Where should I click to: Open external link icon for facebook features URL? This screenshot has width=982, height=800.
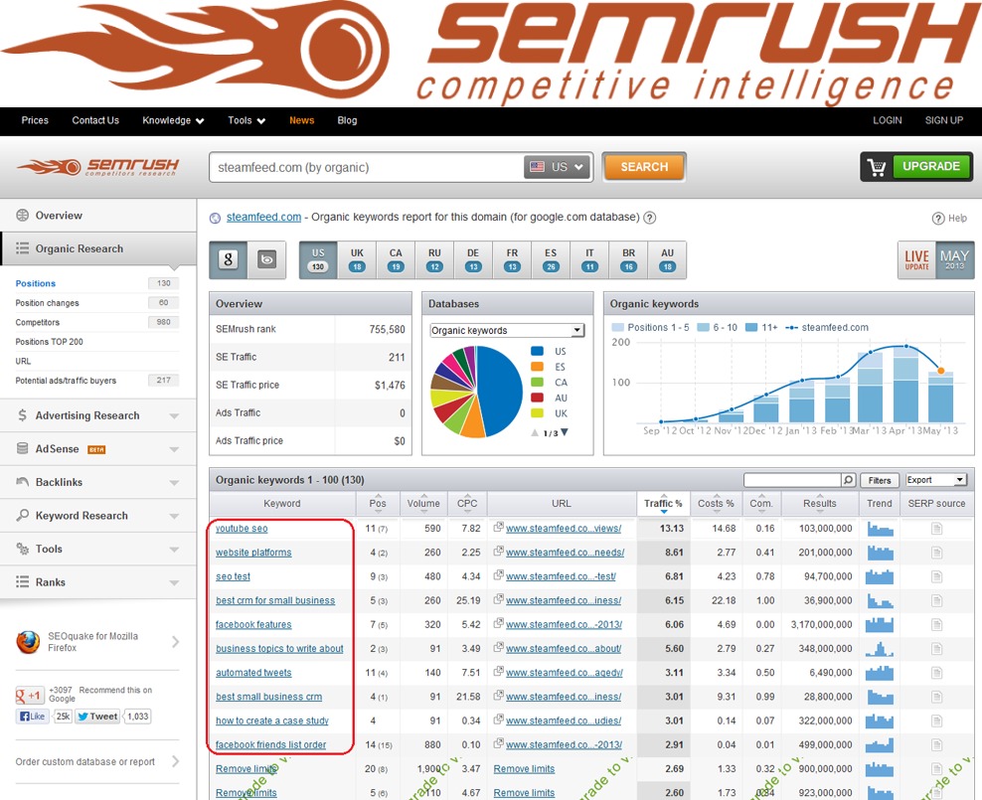coord(499,623)
